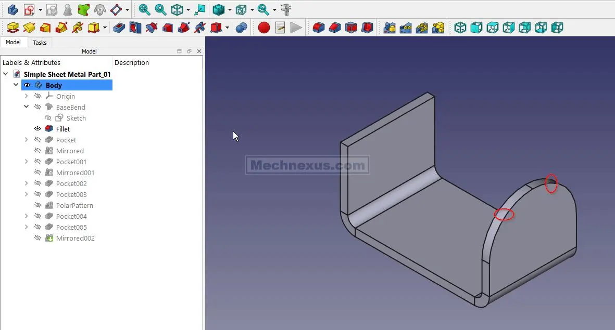Click the Boolean operation icon
This screenshot has height=330, width=615.
pos(241,28)
